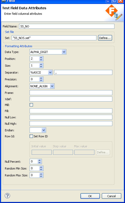This screenshot has height=203, width=125.
Task: Focus the Null High text field
Action: [x=71, y=123]
